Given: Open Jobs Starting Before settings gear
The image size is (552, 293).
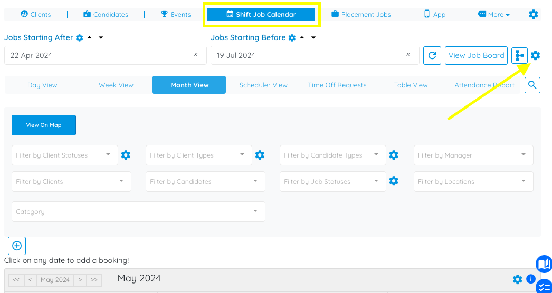Looking at the screenshot, I should click(x=292, y=37).
